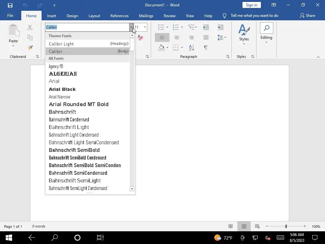Click the Increase Indent icon
325x244 pixels.
pyautogui.click(x=220, y=27)
